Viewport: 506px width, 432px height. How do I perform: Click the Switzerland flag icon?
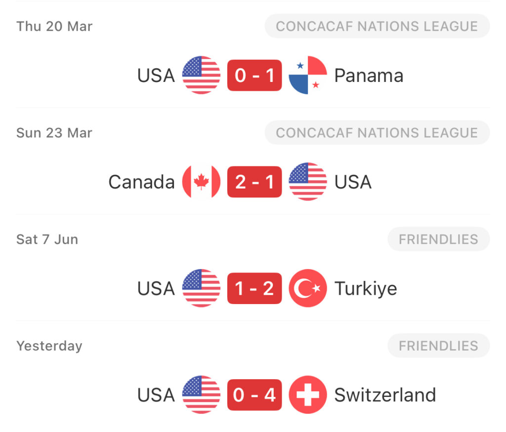[307, 394]
